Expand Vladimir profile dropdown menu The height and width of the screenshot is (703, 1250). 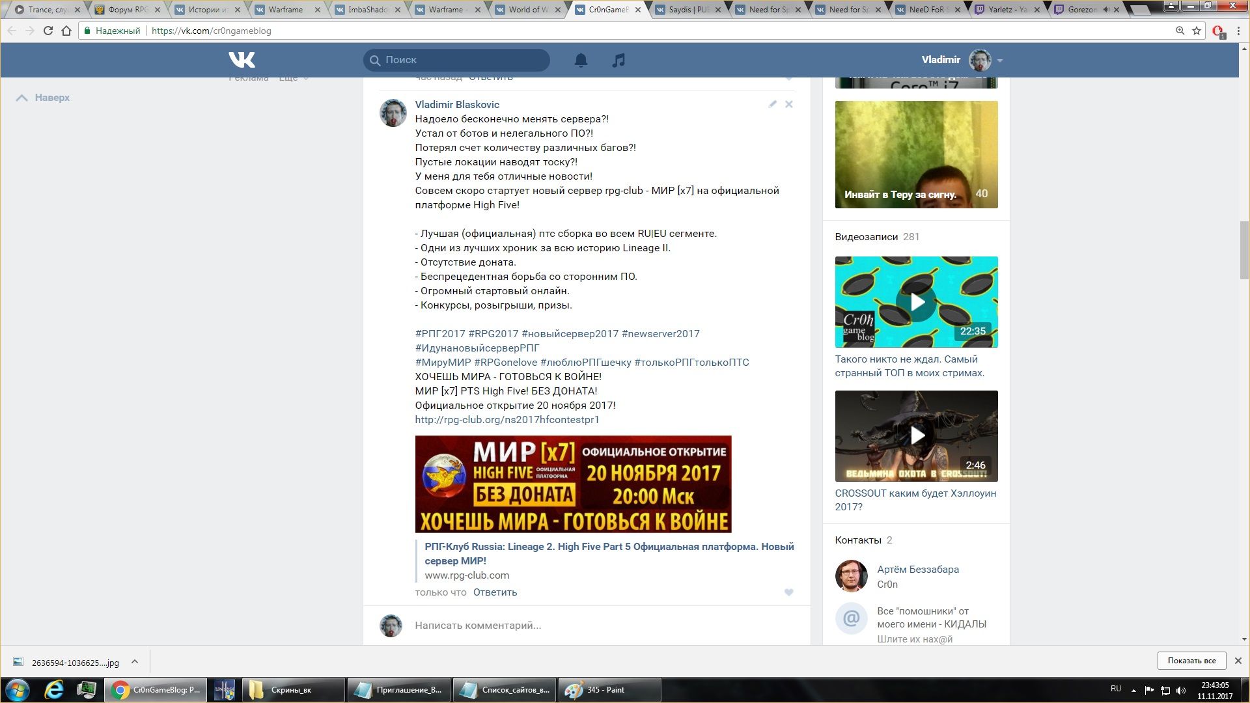999,61
